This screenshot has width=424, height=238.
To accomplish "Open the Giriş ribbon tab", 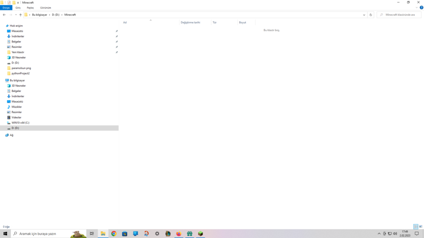I will pos(18,8).
